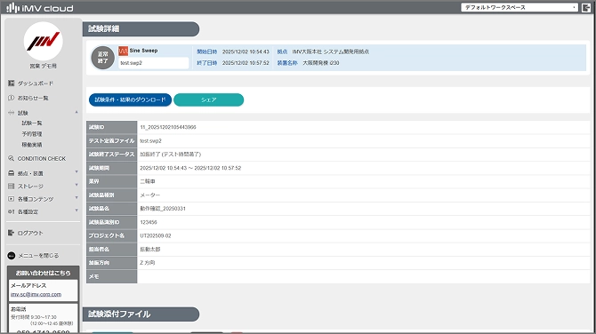Click 試験条件・結果のダウンロード button

(130, 99)
